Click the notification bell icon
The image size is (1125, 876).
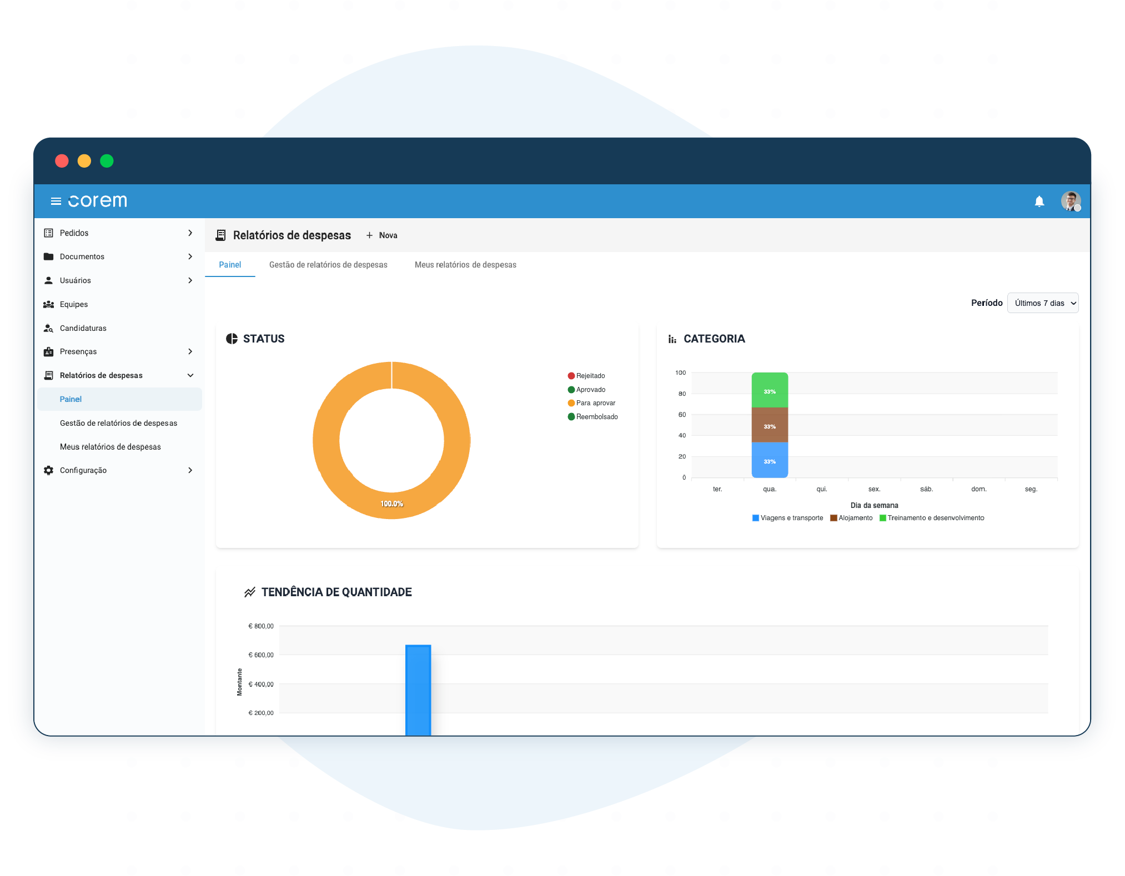[1039, 201]
